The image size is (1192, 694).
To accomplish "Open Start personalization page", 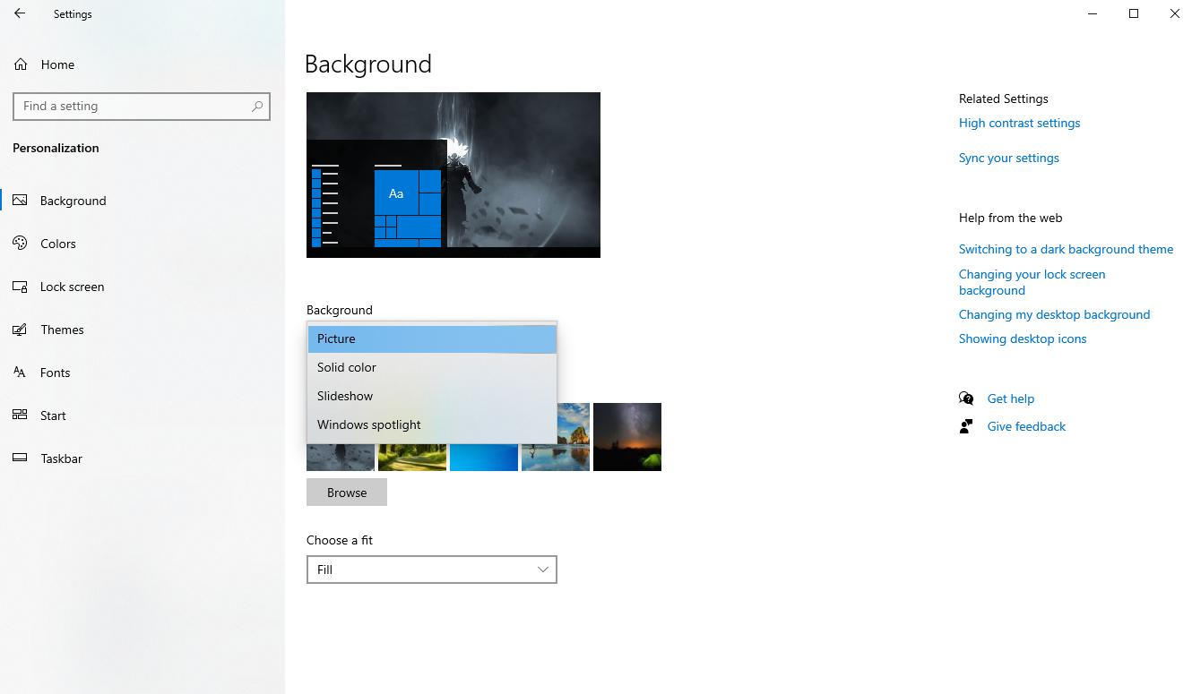I will pyautogui.click(x=143, y=416).
